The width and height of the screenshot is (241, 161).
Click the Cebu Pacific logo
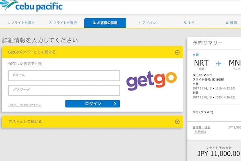pyautogui.click(x=31, y=5)
